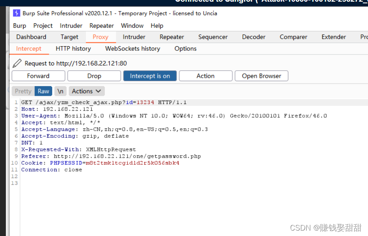Switch to Pretty view
Viewport: 368px width, 236px height.
[x=23, y=91]
